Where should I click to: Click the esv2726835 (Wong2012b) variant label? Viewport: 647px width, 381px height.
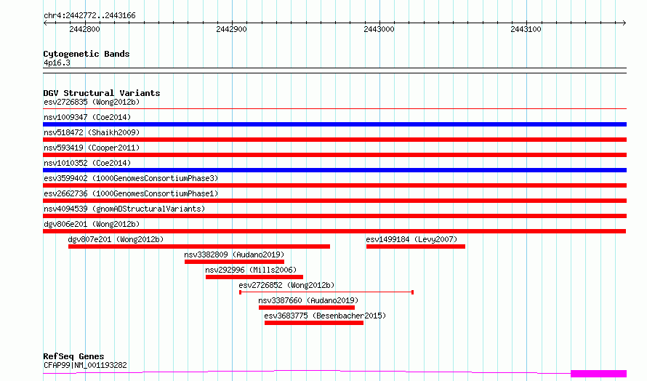click(92, 102)
